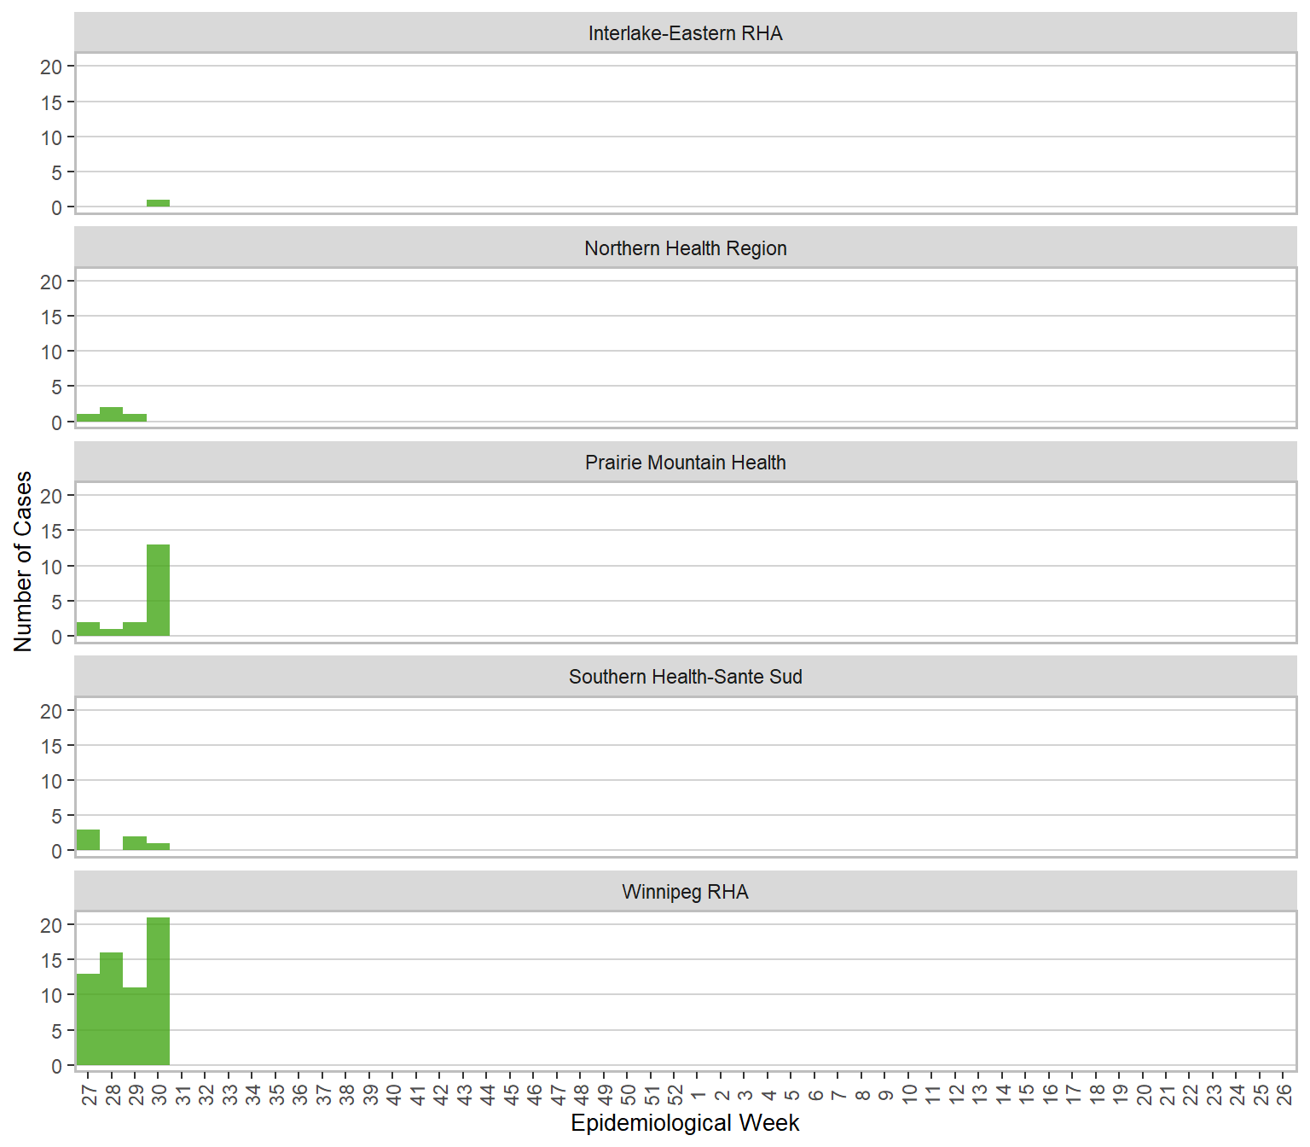The image size is (1310, 1147).
Task: Click the week 30 bar in Winnipeg RHA
Action: click(x=158, y=992)
